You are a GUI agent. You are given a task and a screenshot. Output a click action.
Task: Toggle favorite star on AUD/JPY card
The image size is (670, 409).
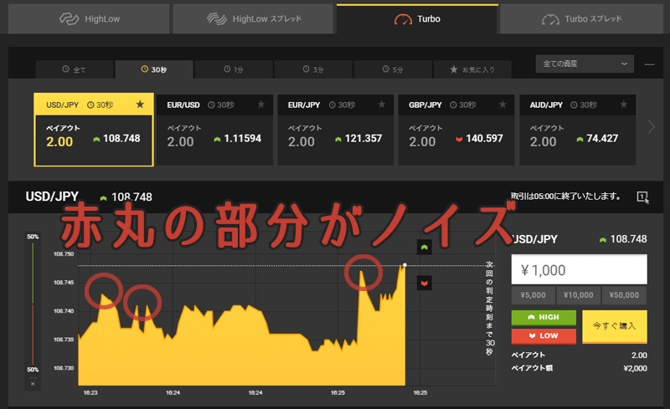623,105
